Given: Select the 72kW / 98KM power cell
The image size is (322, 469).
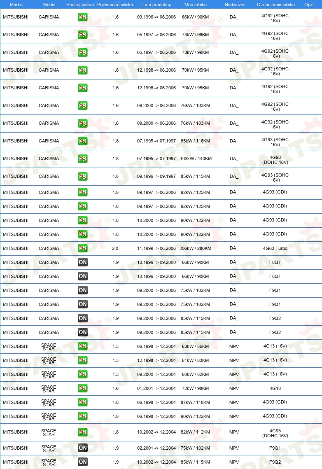Looking at the screenshot, I should point(195,388).
